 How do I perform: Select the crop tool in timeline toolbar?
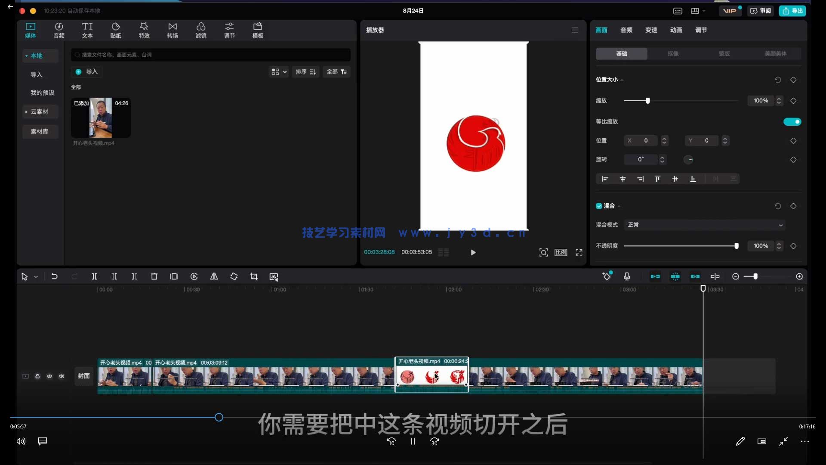tap(254, 276)
